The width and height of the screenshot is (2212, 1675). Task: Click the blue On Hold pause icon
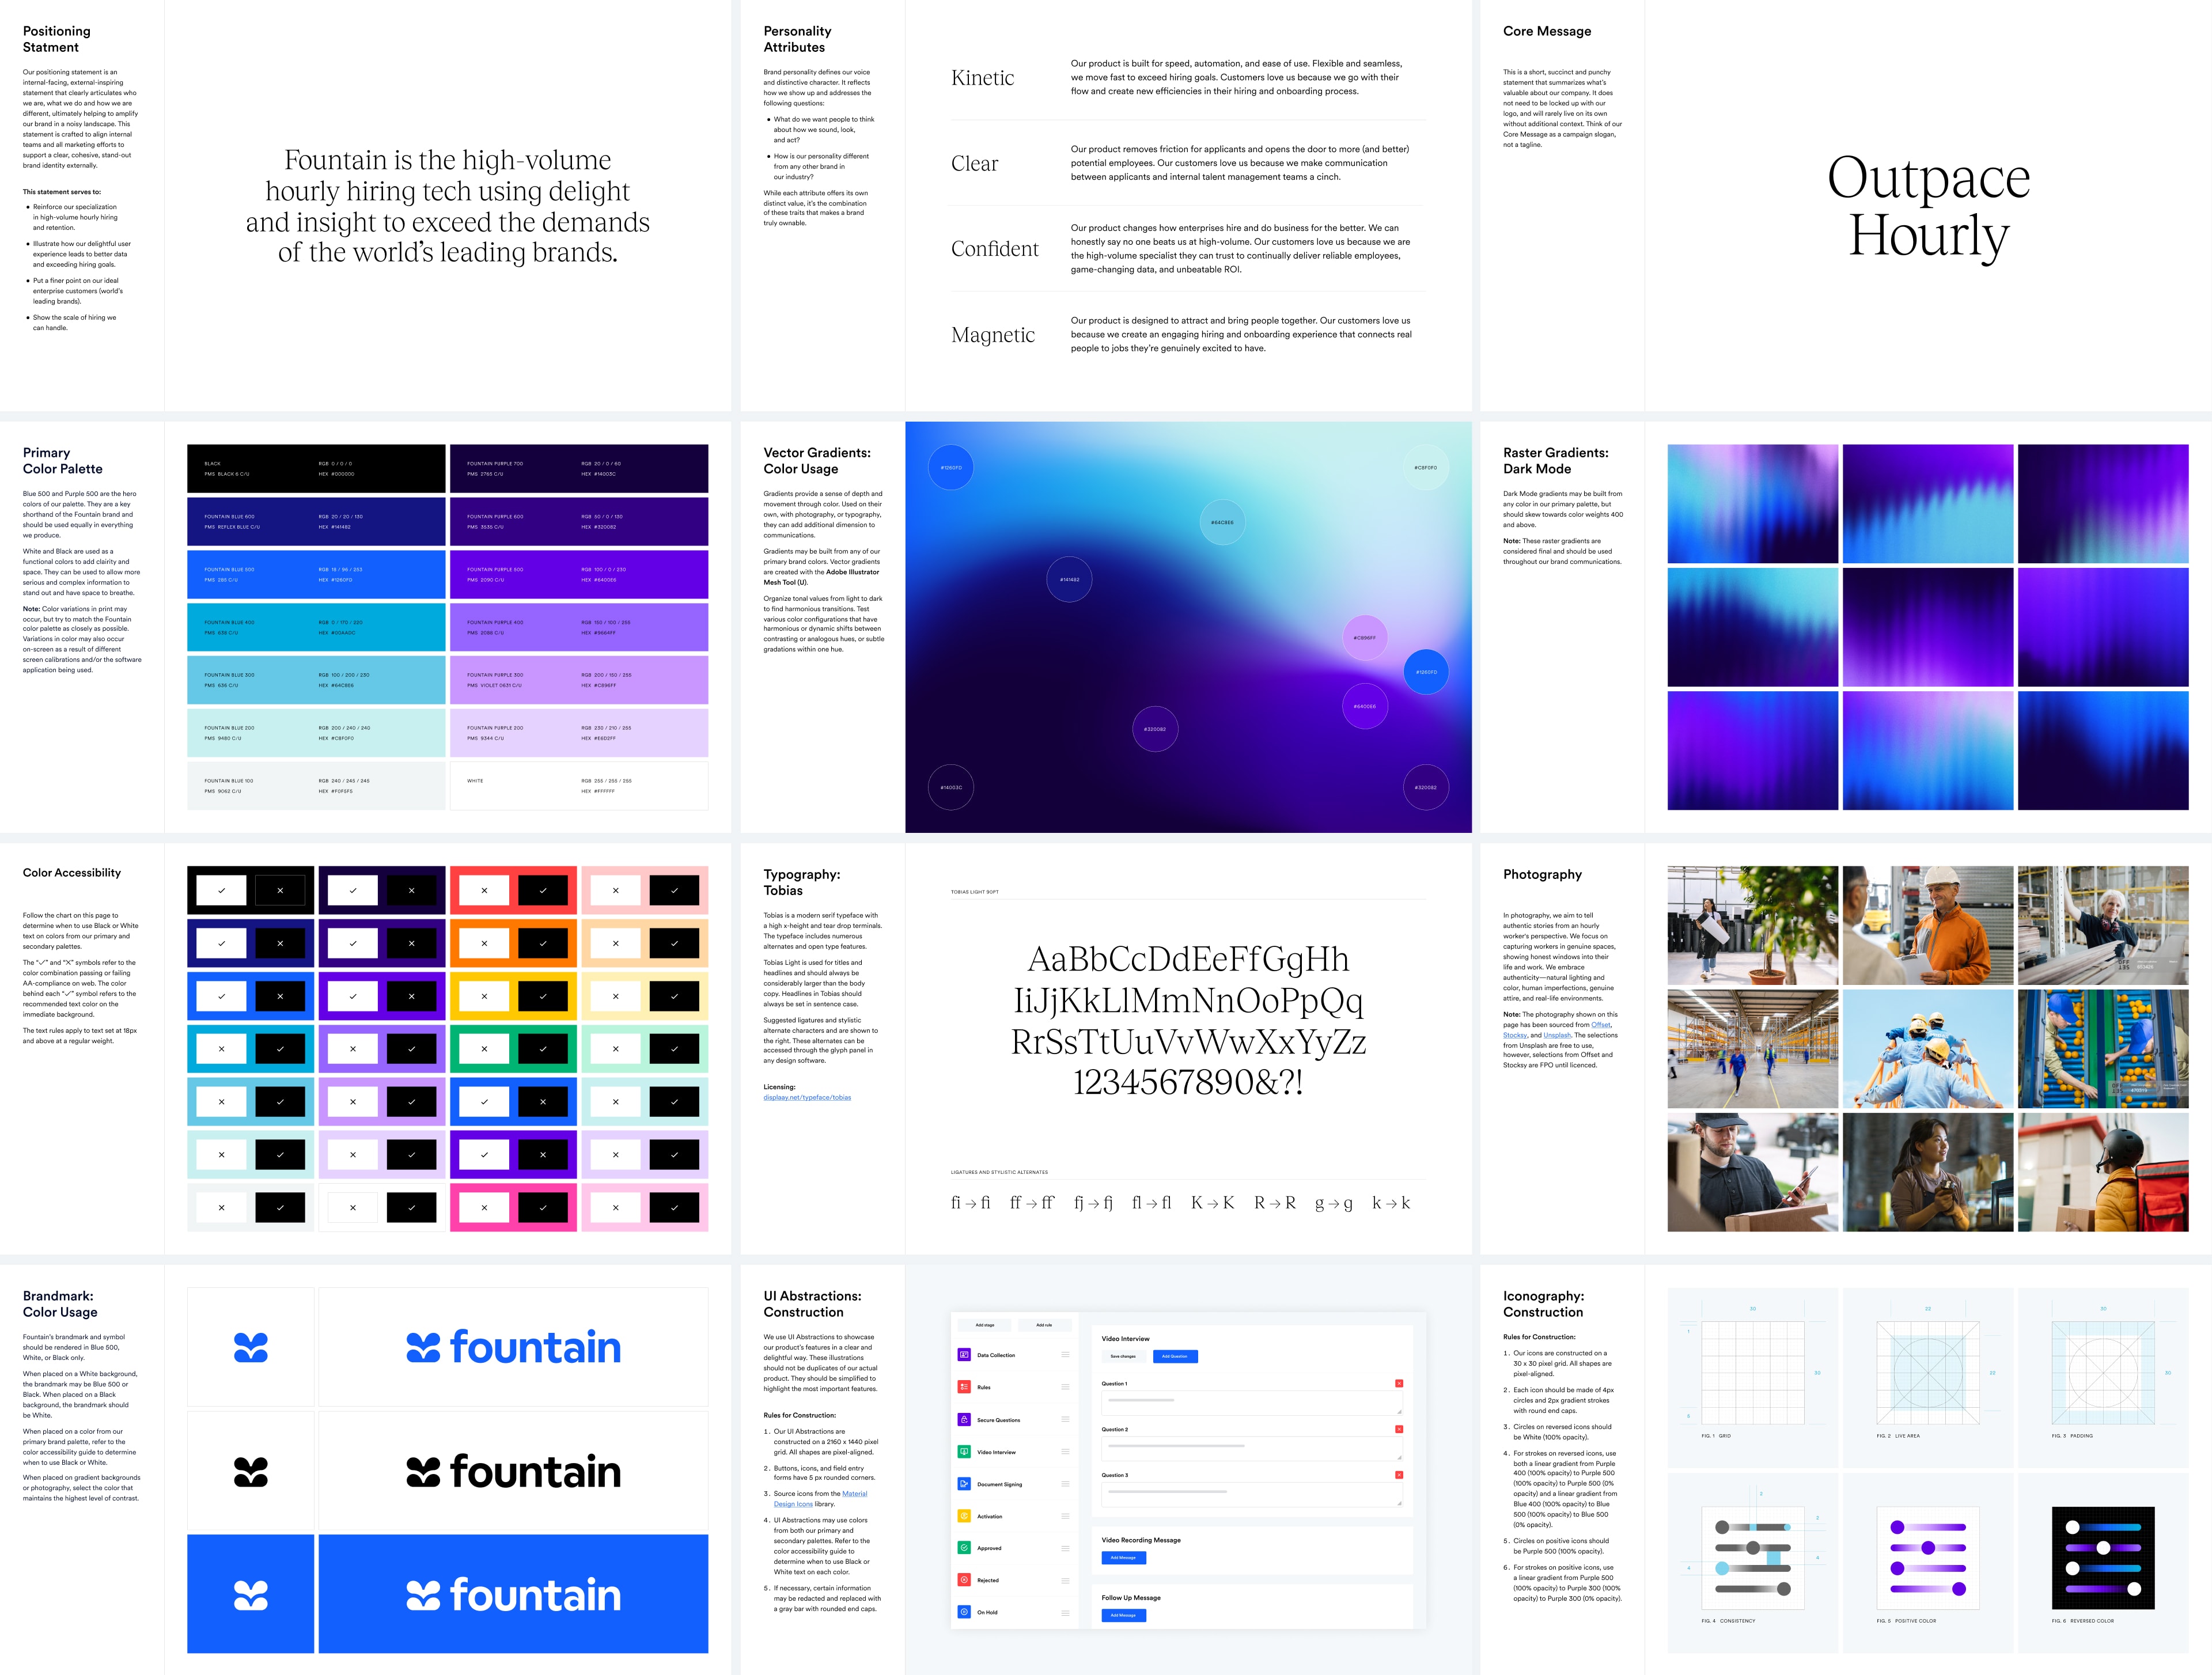pyautogui.click(x=964, y=1612)
